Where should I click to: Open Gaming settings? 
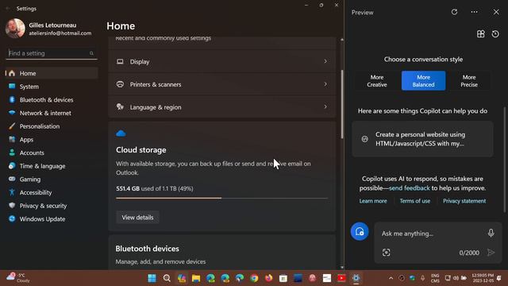[x=52, y=180]
